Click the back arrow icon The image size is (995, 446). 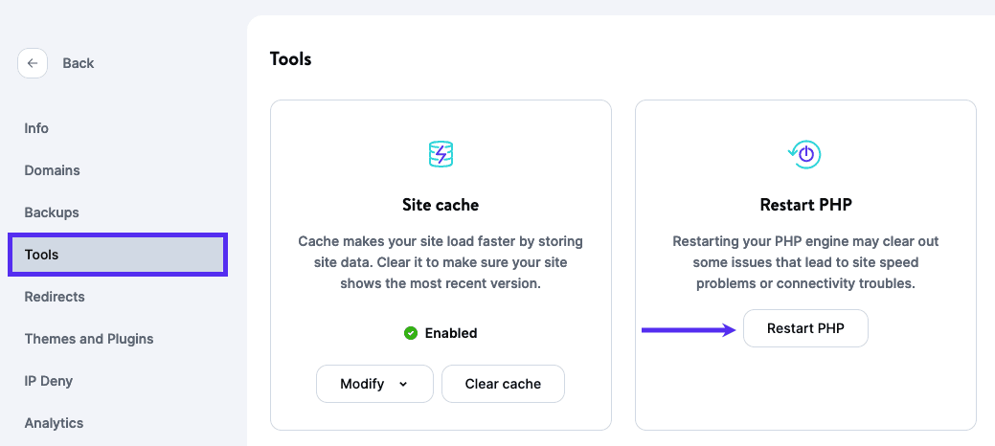[33, 63]
